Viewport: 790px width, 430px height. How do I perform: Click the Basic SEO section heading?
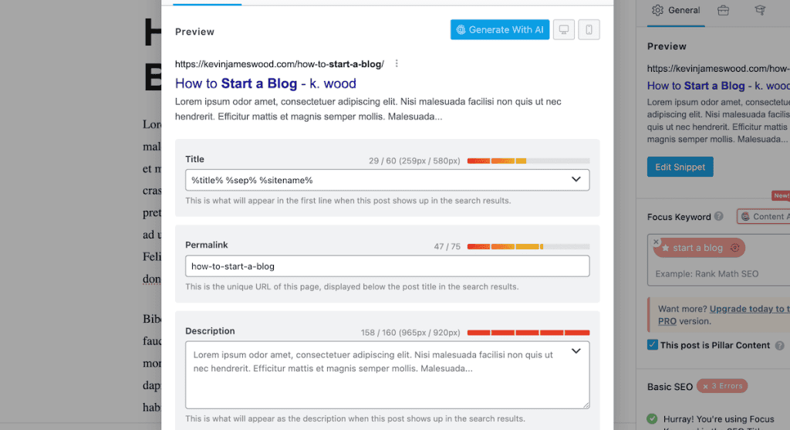point(670,387)
